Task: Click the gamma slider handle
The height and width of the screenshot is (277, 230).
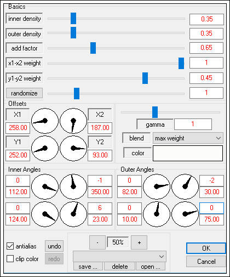Action: [155, 112]
